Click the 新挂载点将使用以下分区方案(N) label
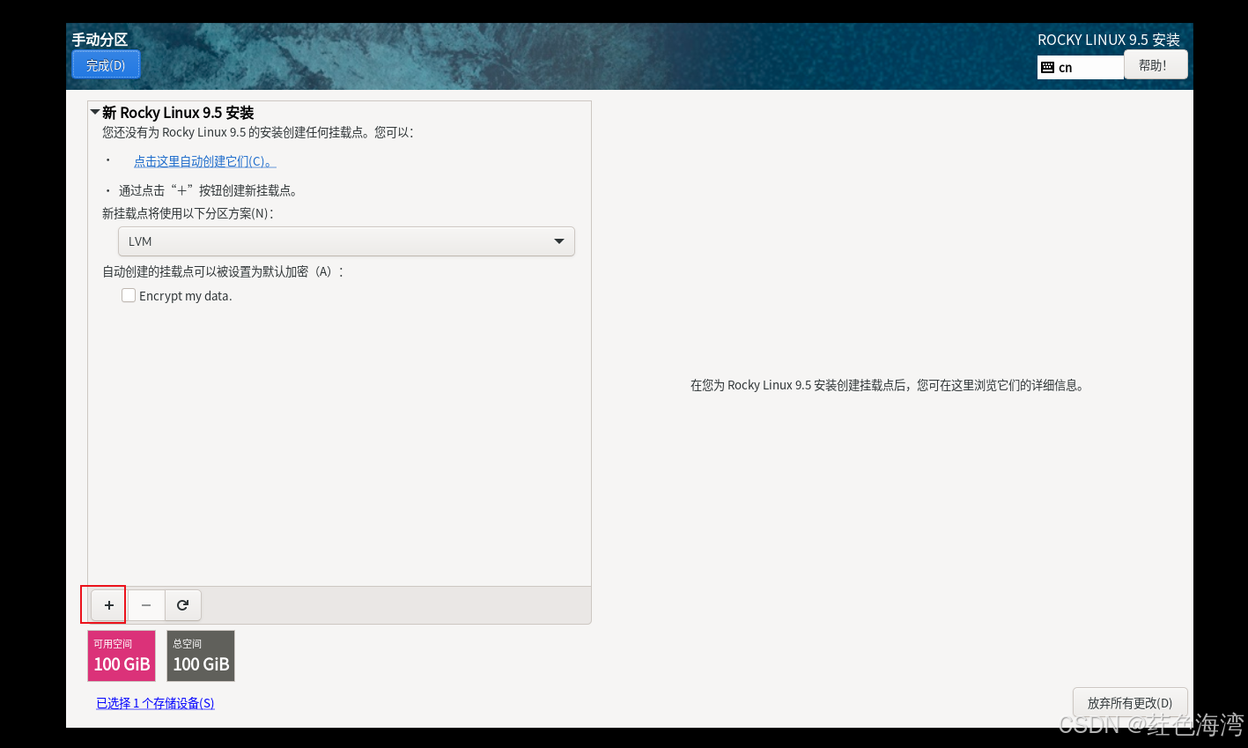Image resolution: width=1248 pixels, height=748 pixels. click(x=188, y=213)
